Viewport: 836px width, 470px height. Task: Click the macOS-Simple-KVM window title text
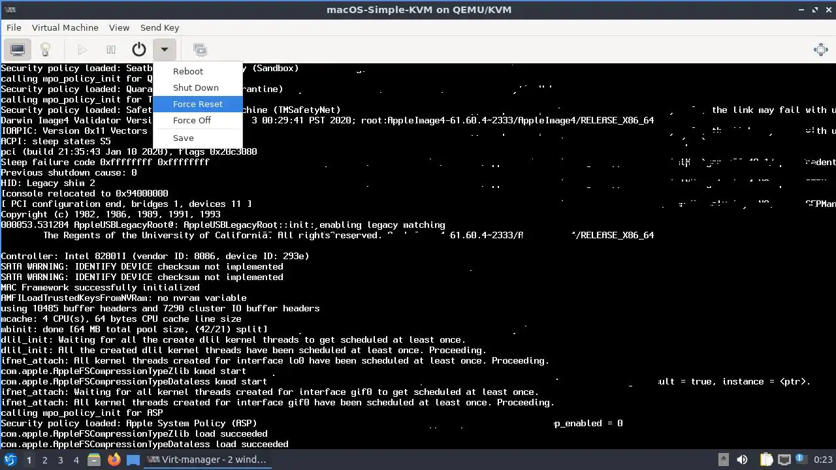point(419,10)
